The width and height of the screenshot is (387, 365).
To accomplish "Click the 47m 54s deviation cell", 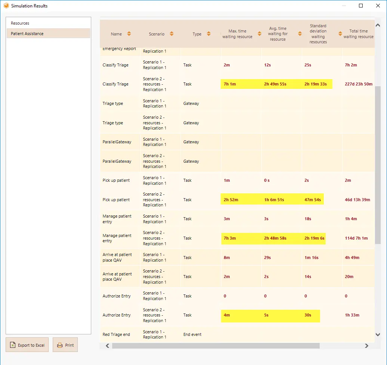I will click(313, 200).
